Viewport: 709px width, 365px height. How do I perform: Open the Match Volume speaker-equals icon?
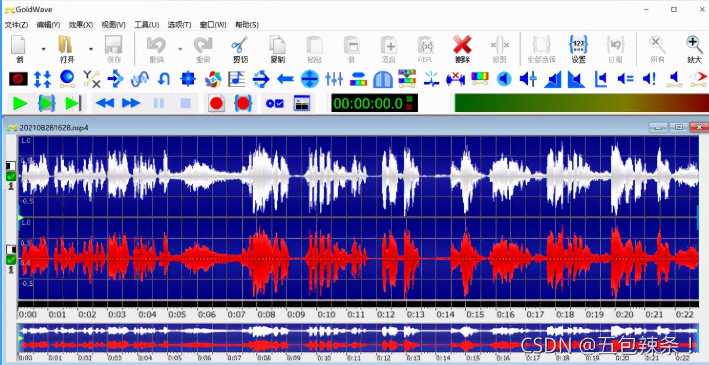coord(625,79)
